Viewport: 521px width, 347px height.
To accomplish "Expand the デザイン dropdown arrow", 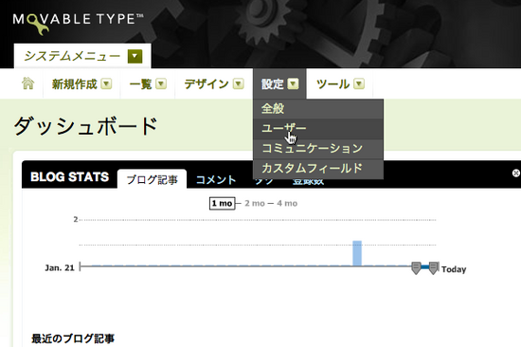I will tap(238, 83).
